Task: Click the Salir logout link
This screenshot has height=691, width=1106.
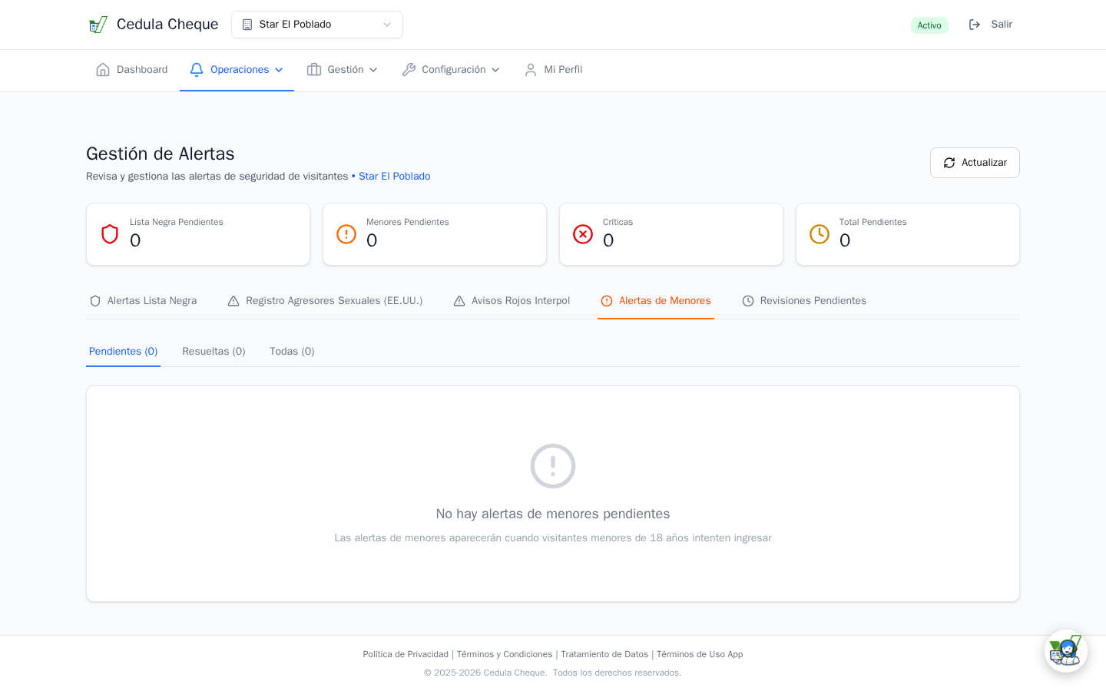Action: click(991, 25)
